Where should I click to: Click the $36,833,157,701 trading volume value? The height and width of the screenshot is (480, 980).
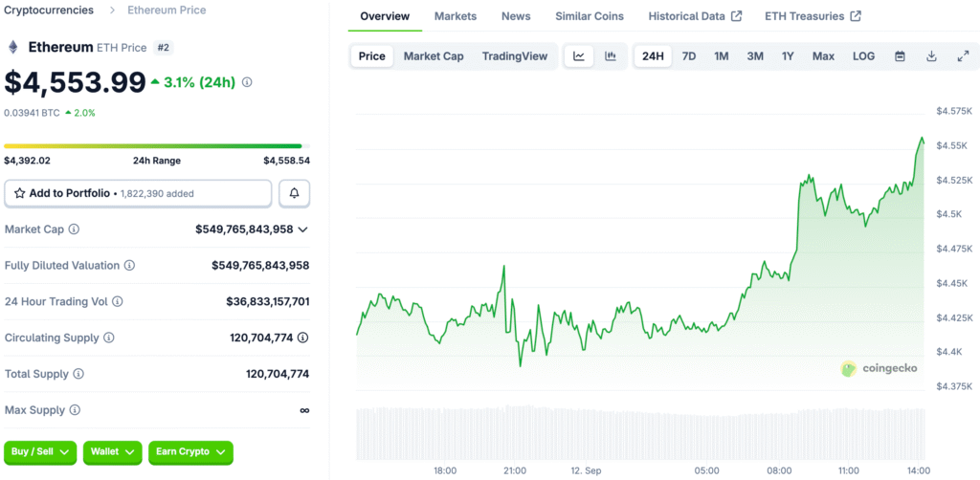click(x=268, y=301)
